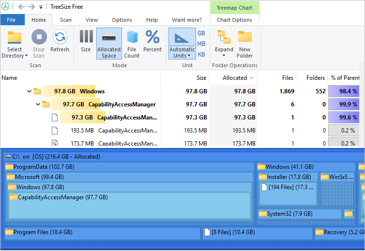Collapse the CapabilityAccessManager folder node
The height and width of the screenshot is (251, 365).
pyautogui.click(x=38, y=104)
